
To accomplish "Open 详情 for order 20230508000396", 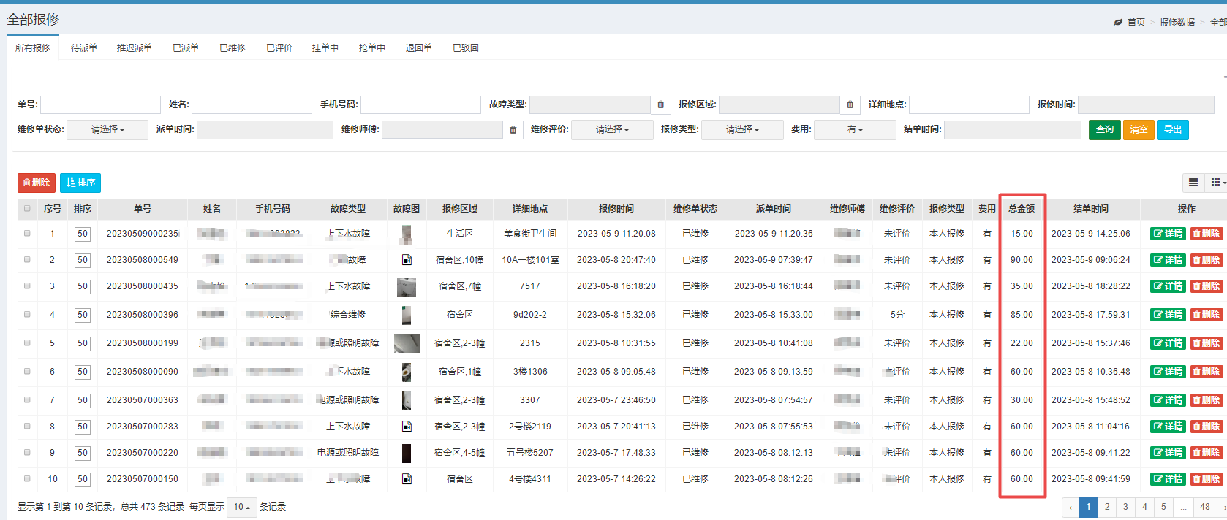I will (1168, 315).
